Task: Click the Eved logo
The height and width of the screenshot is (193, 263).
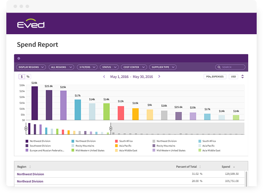Action: pos(31,24)
